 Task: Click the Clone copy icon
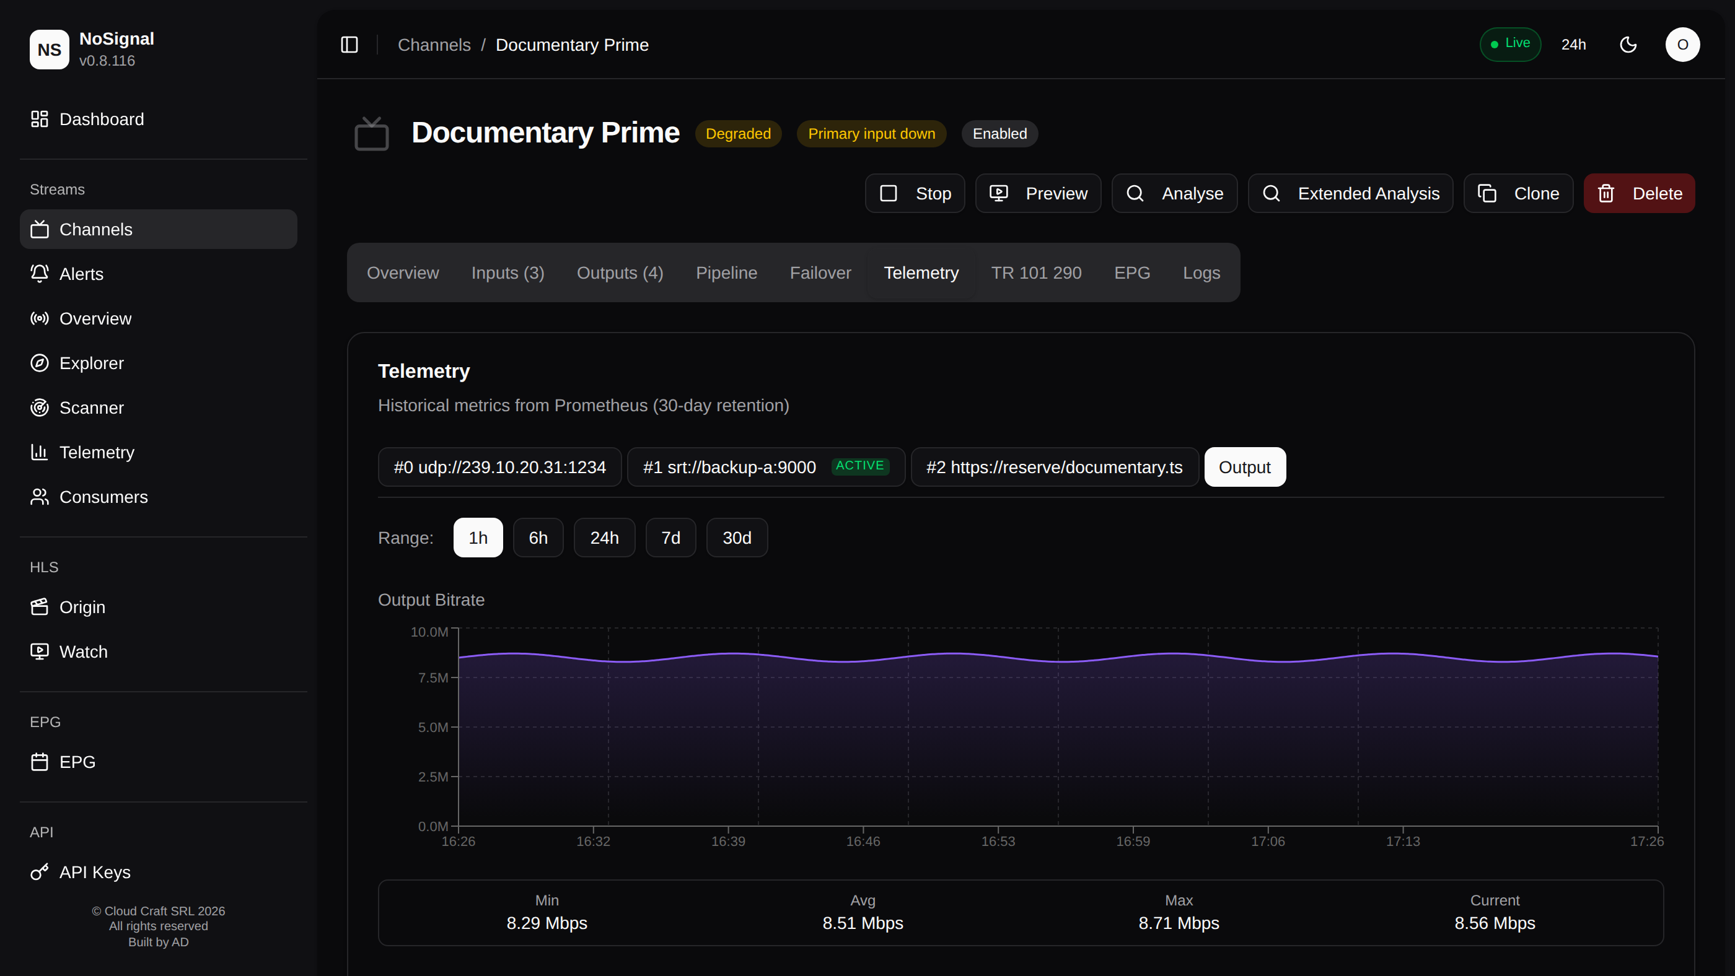1487,194
